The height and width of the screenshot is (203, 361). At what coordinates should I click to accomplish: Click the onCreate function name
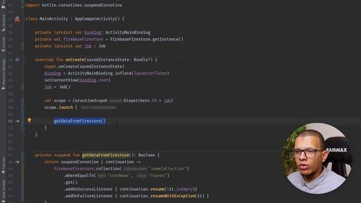point(75,60)
